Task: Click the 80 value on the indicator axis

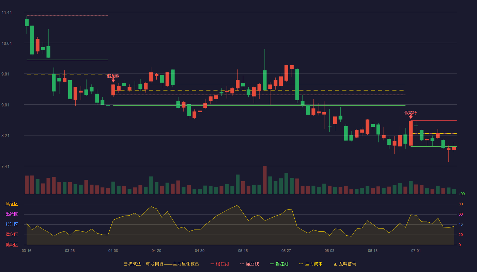Action: coord(461,204)
